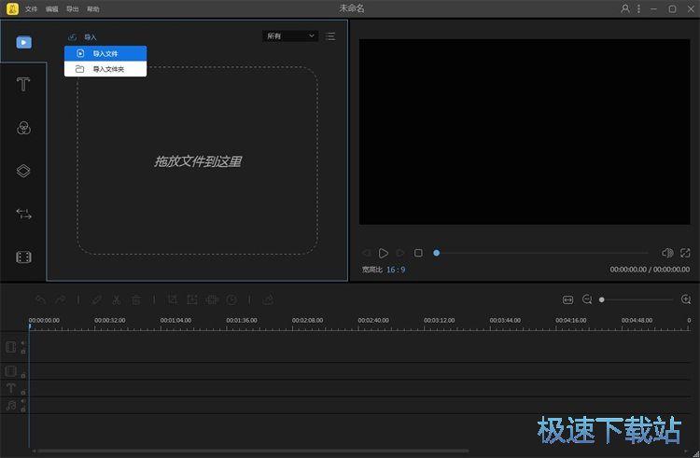Open the Overlays tab with stacked layers icon
This screenshot has width=700, height=458.
click(x=23, y=171)
